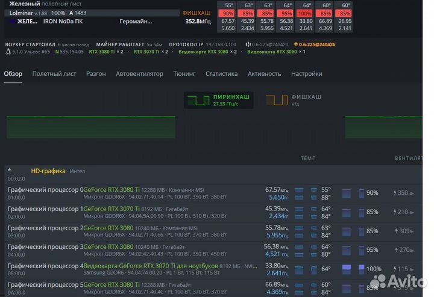
Task: Click the Lolminer v.1.88 miner label
Action: coord(28,13)
